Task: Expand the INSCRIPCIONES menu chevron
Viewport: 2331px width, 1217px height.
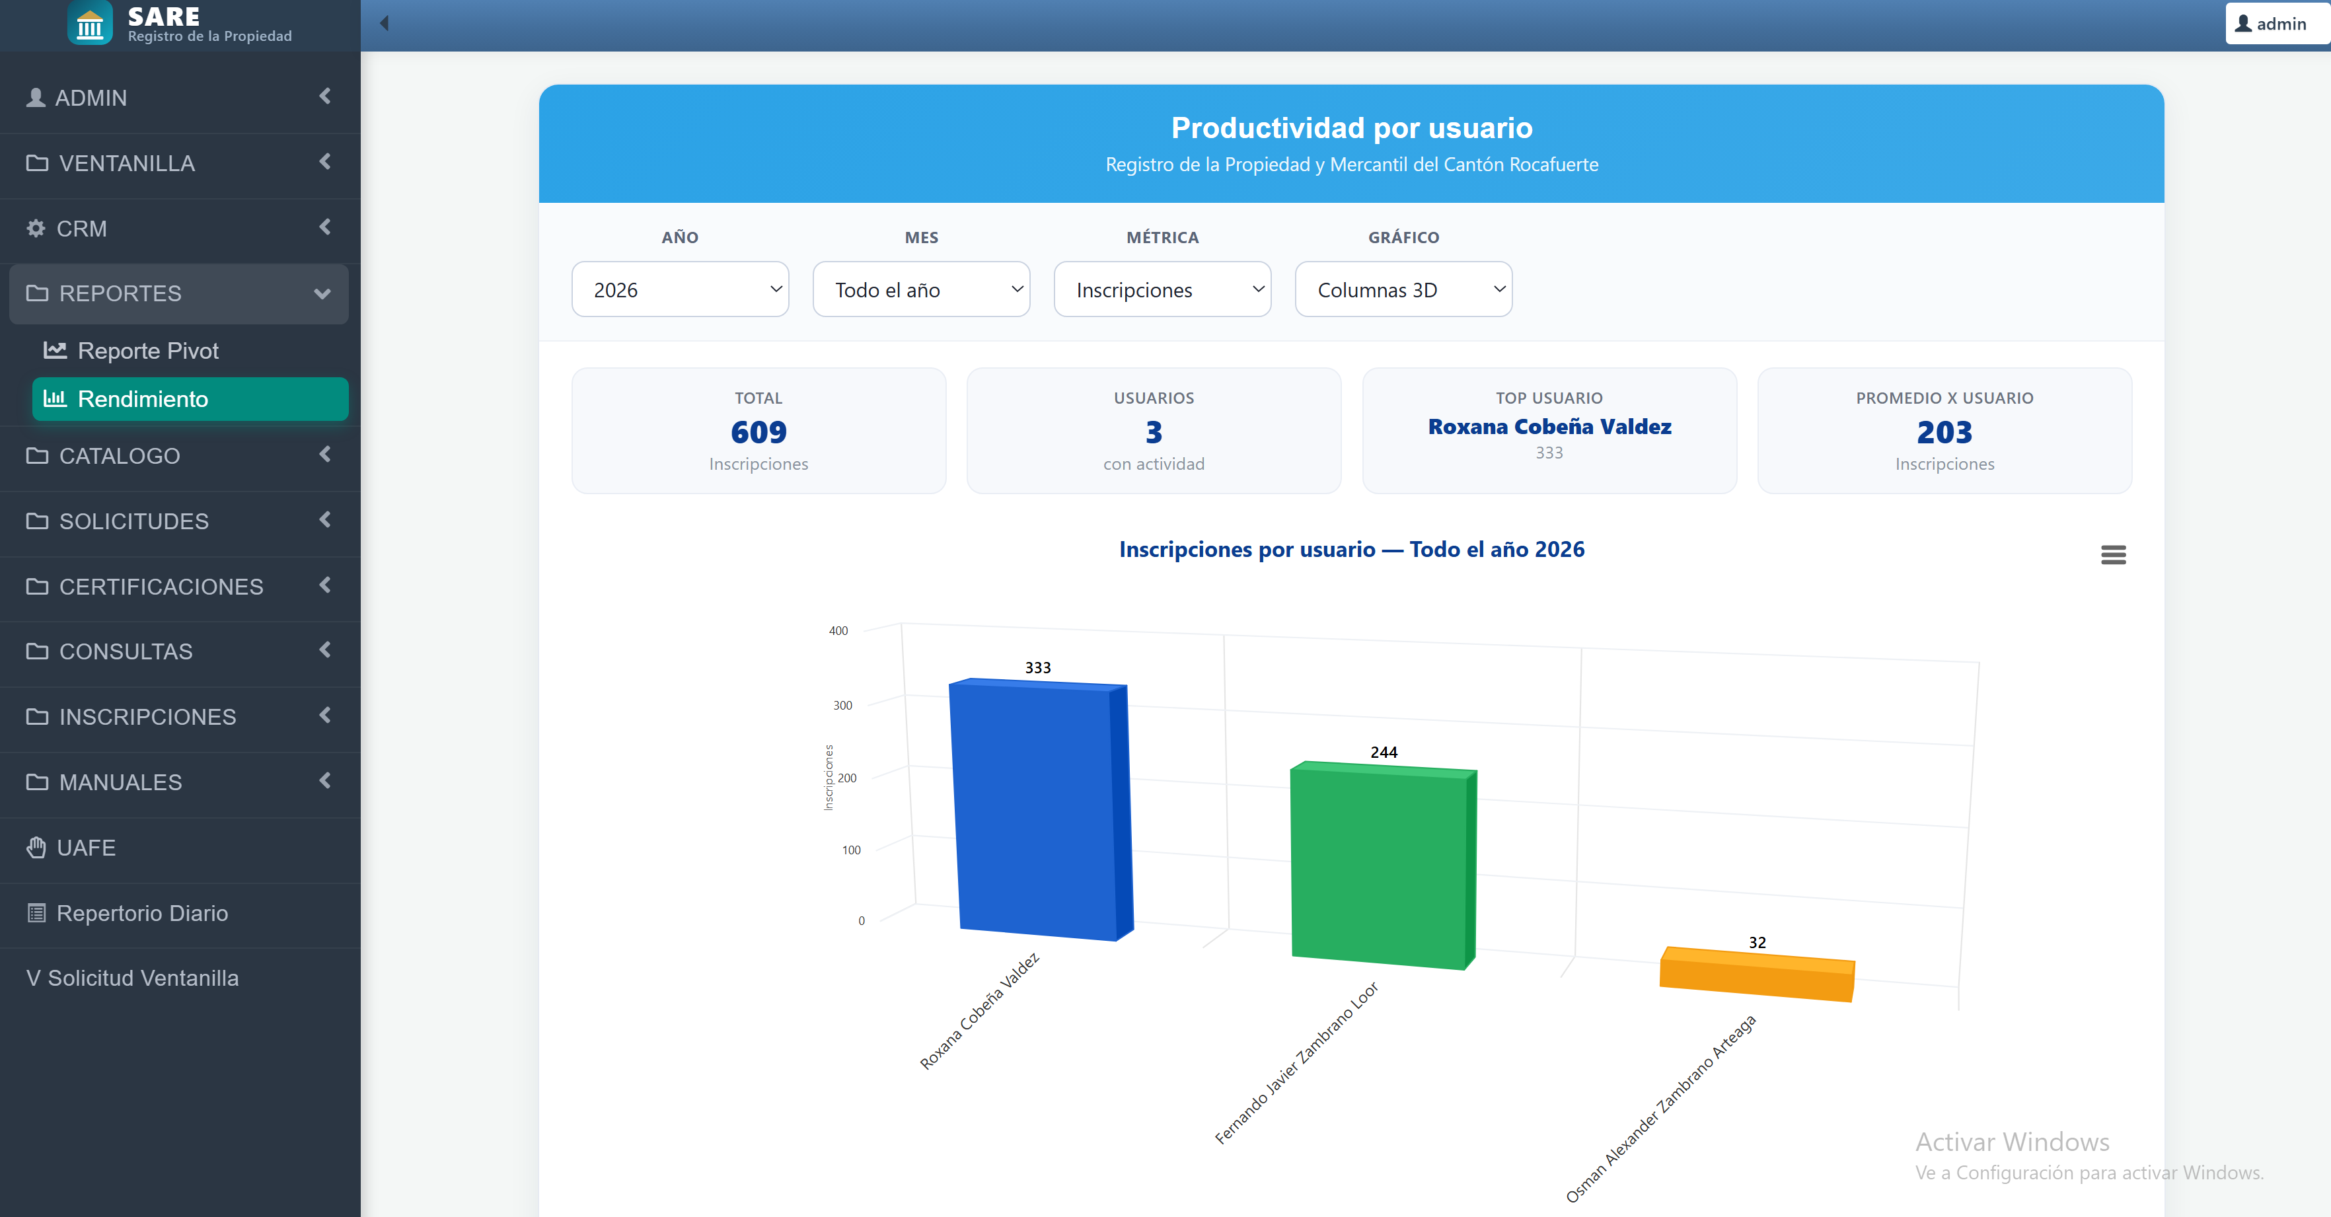Action: [325, 715]
